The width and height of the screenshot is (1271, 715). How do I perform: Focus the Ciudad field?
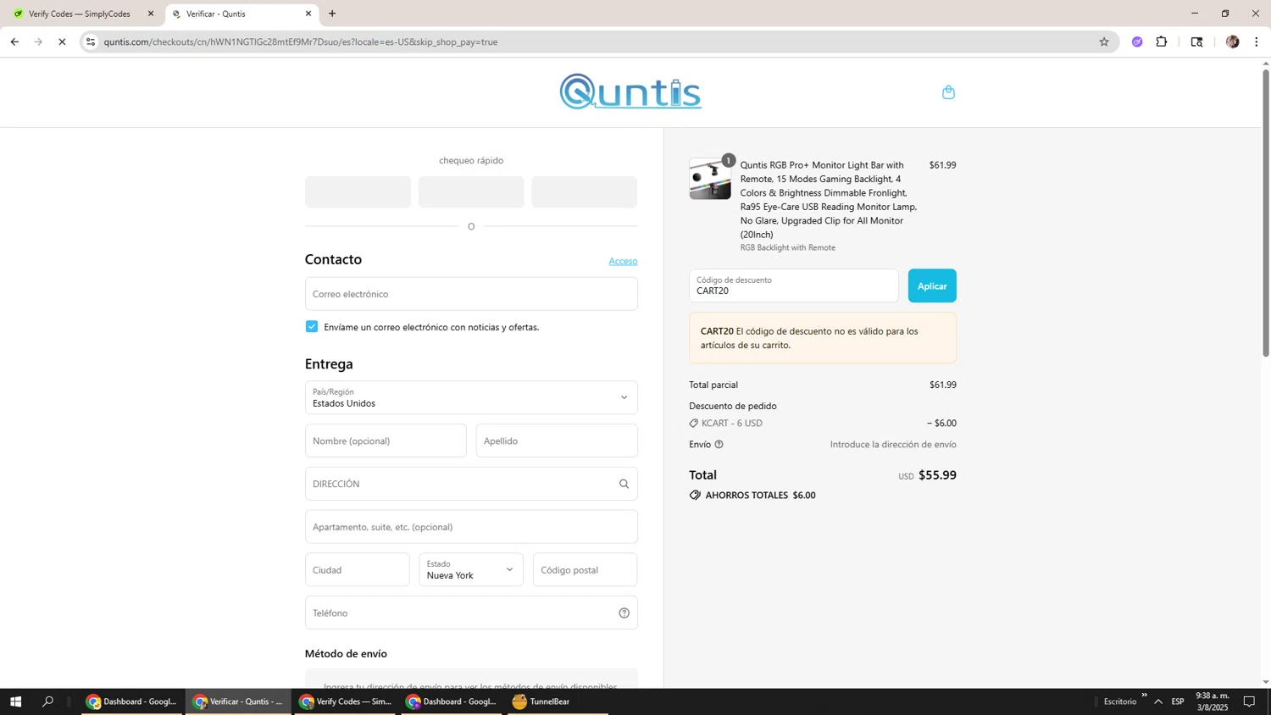pyautogui.click(x=358, y=570)
